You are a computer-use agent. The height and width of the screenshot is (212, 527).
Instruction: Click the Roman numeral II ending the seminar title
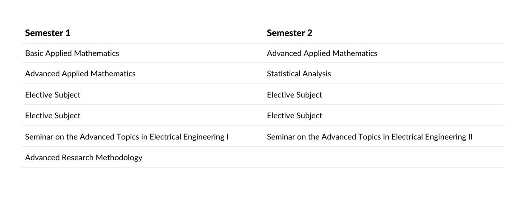click(470, 137)
